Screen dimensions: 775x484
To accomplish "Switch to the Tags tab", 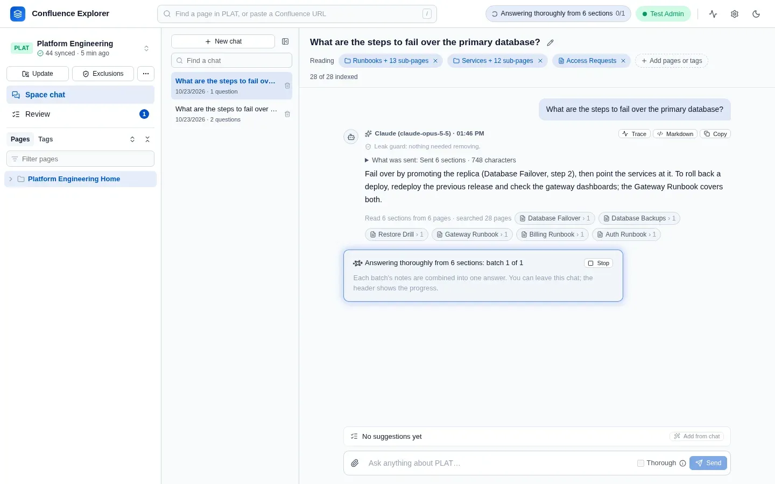I will [x=46, y=139].
